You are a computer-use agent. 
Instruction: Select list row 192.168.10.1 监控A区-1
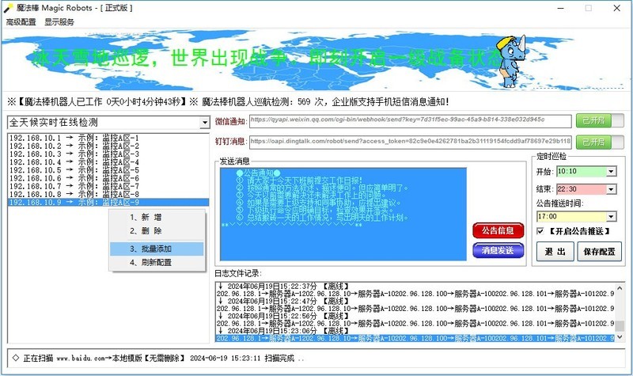pyautogui.click(x=108, y=138)
